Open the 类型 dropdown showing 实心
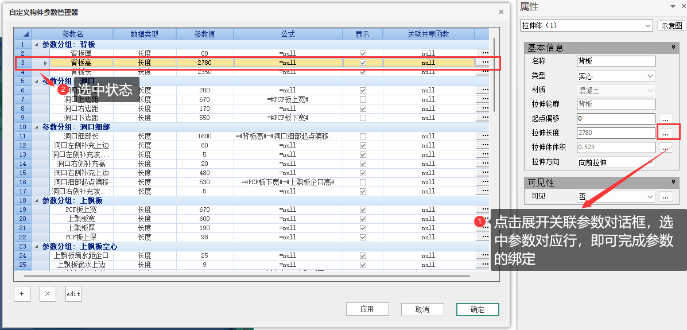Viewport: 687px width, 330px height. click(616, 76)
